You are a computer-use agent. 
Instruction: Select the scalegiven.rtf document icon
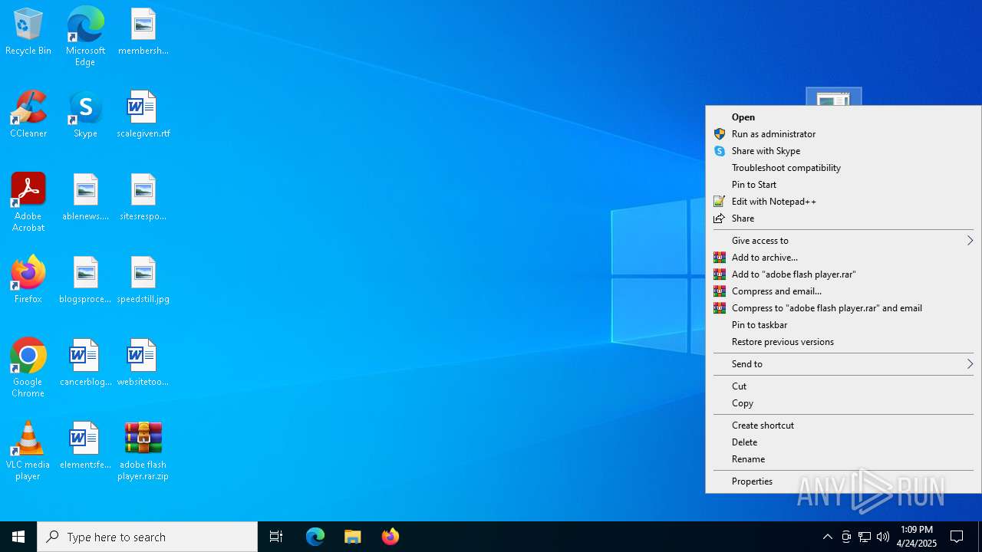point(143,114)
